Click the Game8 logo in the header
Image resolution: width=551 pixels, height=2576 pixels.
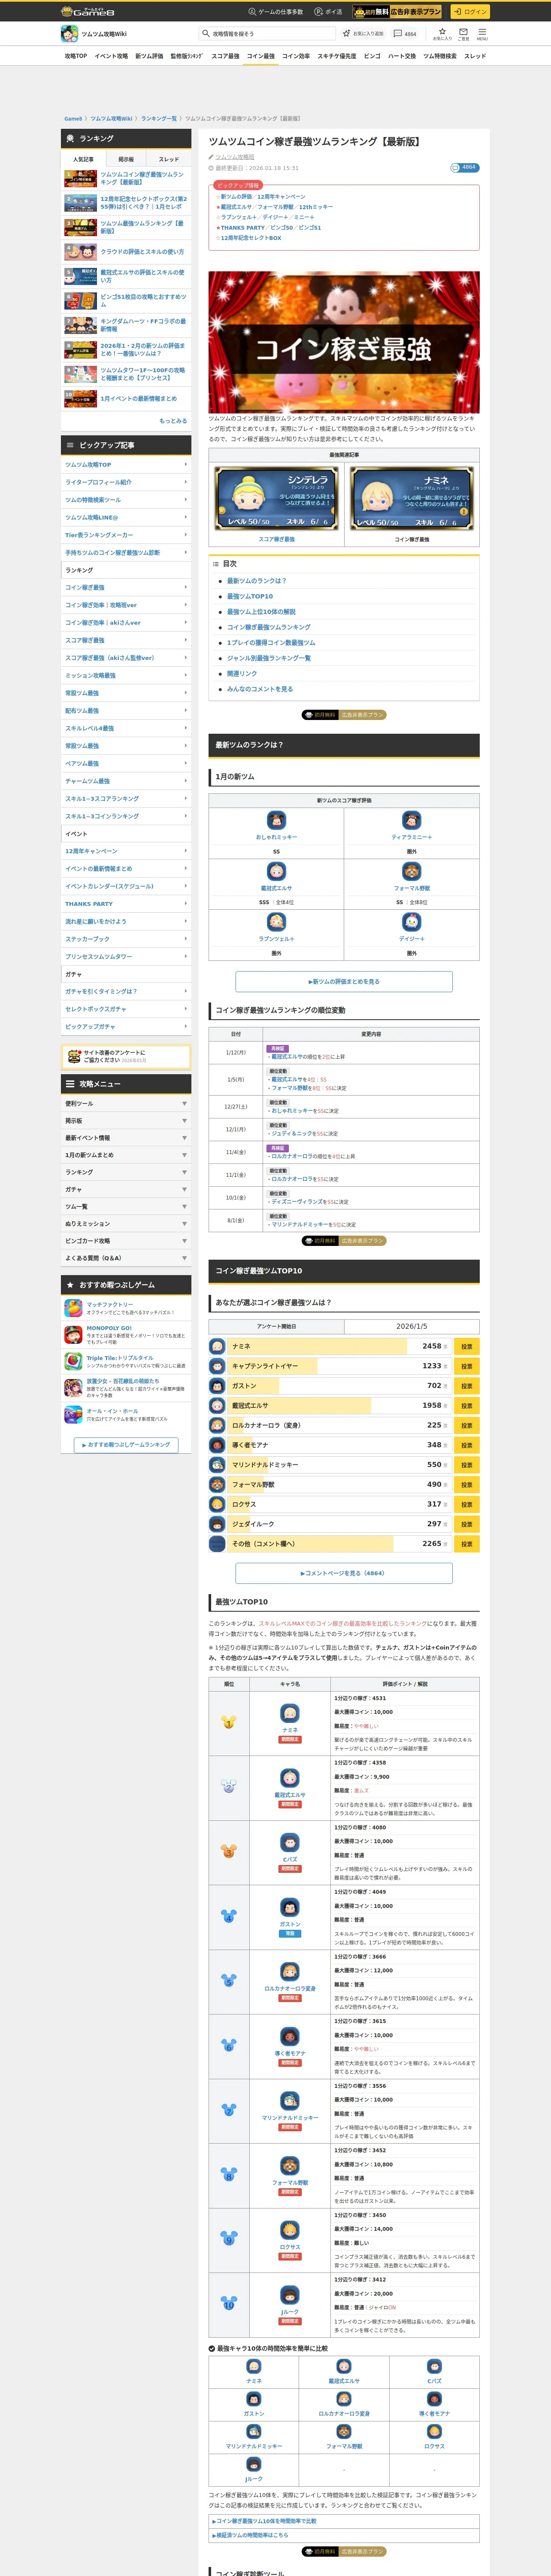tap(87, 11)
